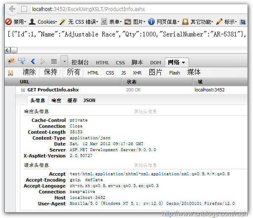Click the blue Firebug back arrow

pos(33,61)
